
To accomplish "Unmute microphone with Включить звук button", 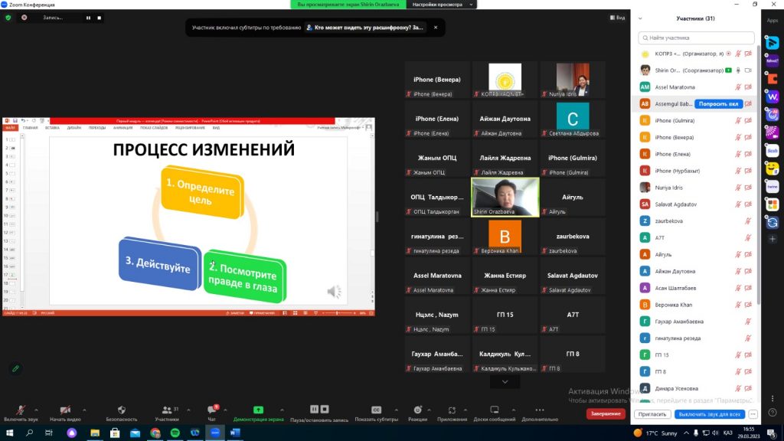I will pos(20,410).
